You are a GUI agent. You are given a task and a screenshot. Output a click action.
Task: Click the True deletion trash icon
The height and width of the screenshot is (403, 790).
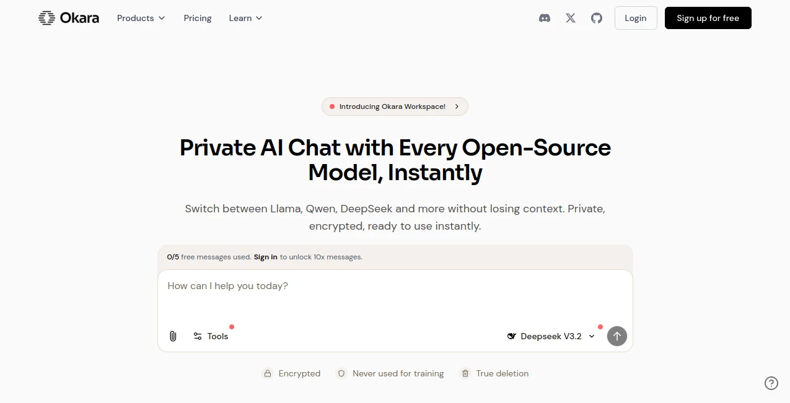point(465,373)
